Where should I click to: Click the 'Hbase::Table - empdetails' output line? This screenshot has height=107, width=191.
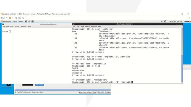[89, 64]
